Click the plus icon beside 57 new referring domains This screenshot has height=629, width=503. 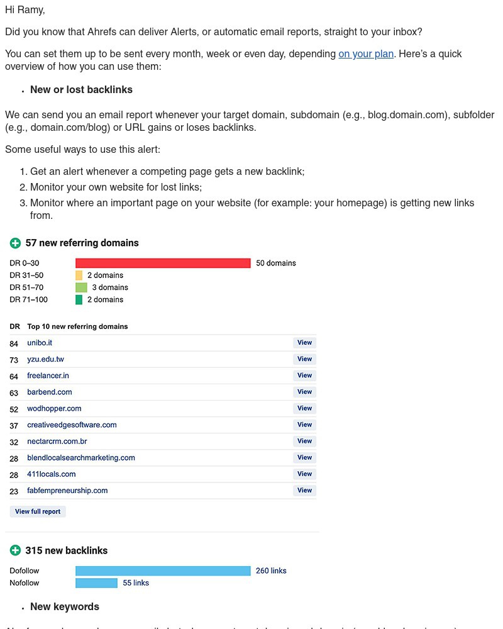pos(15,243)
